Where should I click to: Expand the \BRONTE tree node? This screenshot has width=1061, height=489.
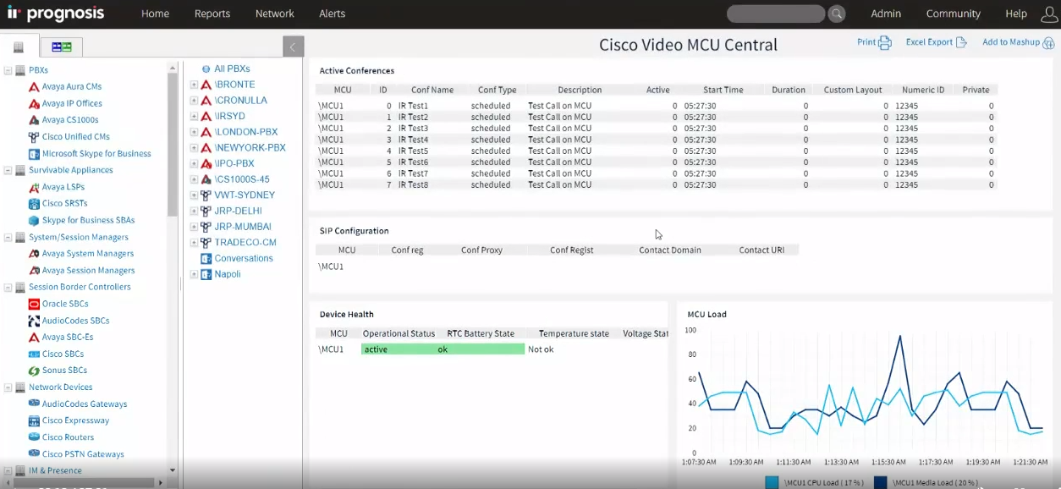tap(194, 85)
